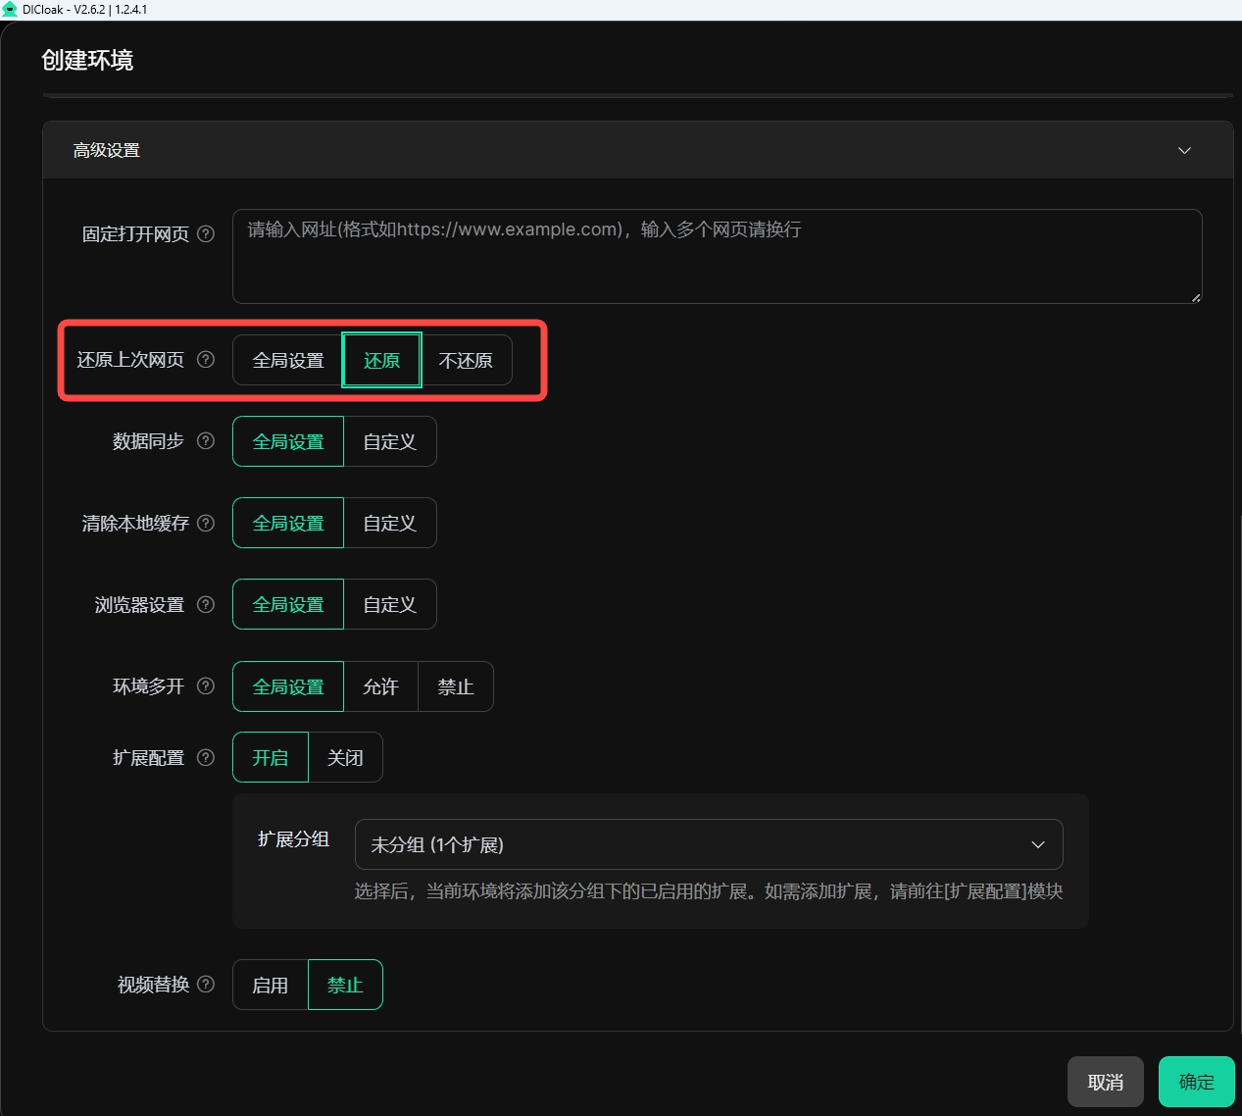Choose 允许 for 环境多开
Image resolution: width=1242 pixels, height=1116 pixels.
tap(380, 687)
